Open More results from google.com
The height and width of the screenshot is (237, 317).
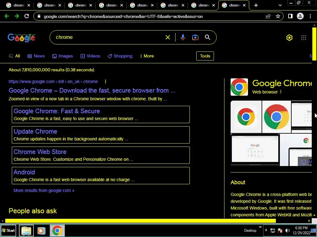pos(44,190)
